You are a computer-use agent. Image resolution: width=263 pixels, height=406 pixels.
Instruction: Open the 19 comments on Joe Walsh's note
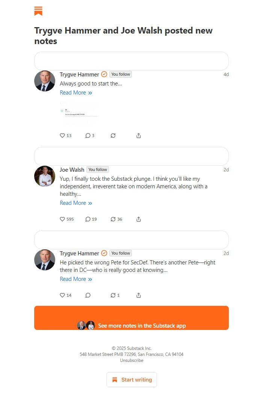tap(91, 219)
